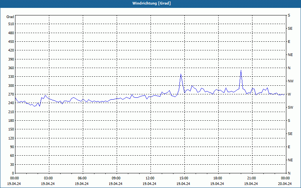The width and height of the screenshot is (301, 188).
Task: Click the blue line peak just before 15:00
Action: pyautogui.click(x=181, y=74)
